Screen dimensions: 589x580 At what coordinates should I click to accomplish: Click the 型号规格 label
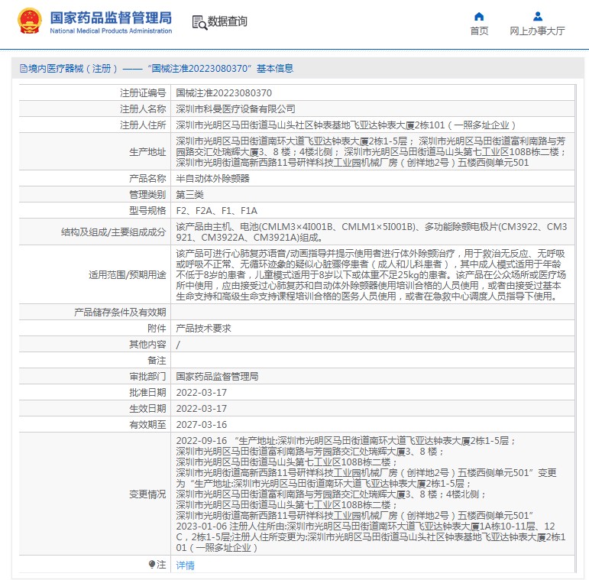[147, 211]
